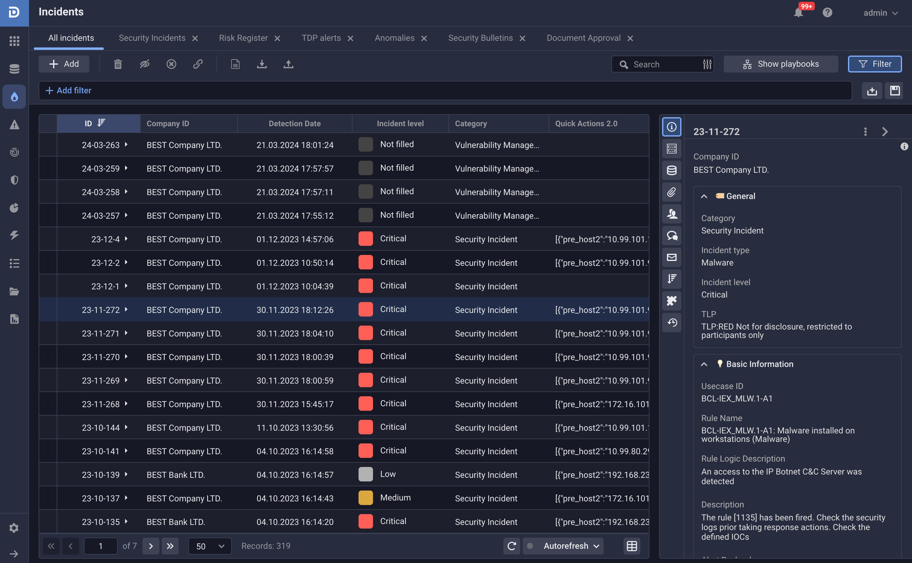Open the notifications bell icon
912x563 pixels.
tap(799, 13)
